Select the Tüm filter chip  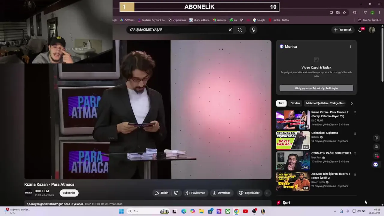(281, 103)
